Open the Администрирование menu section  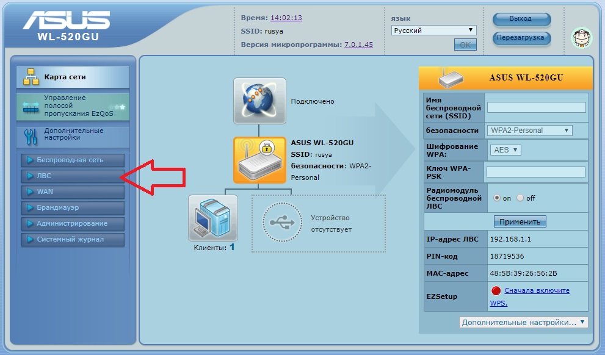pyautogui.click(x=73, y=223)
